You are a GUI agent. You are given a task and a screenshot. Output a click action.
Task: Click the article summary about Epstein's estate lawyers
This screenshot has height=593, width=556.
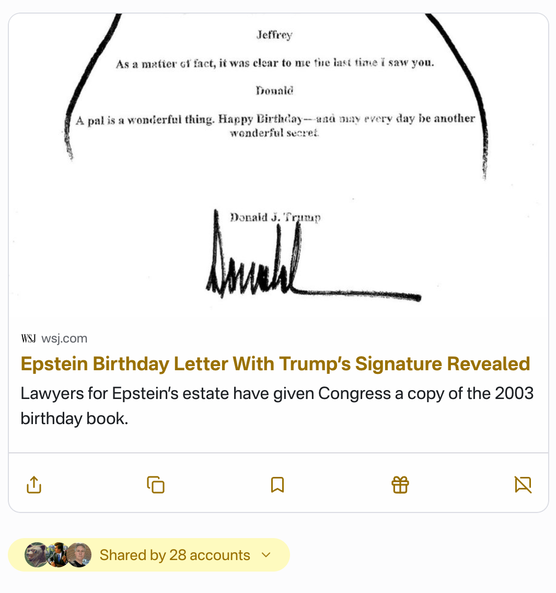(x=277, y=405)
